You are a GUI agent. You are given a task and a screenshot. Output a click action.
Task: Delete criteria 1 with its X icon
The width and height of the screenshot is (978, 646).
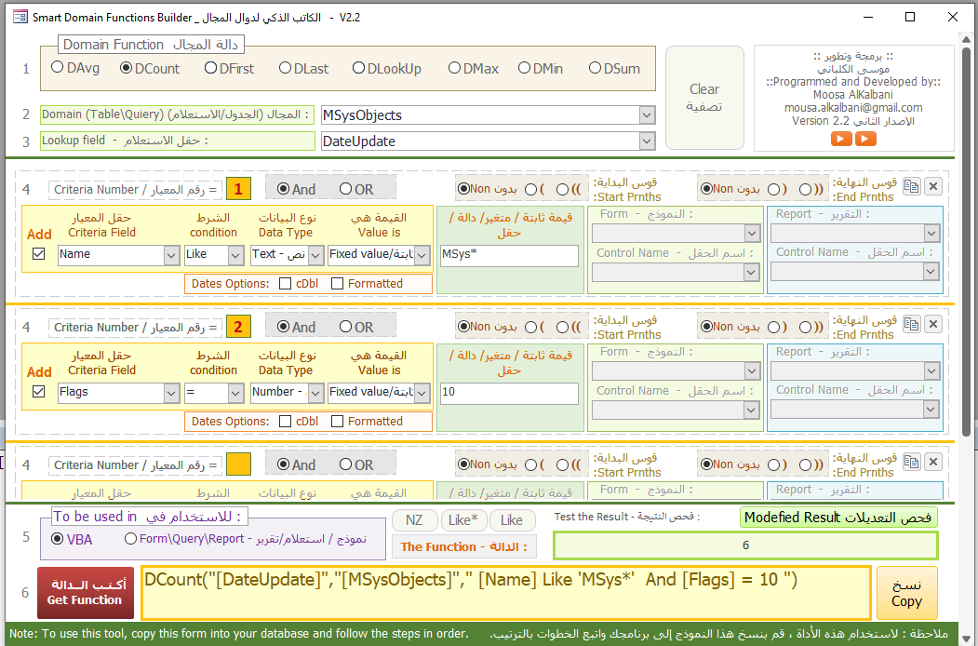tap(932, 186)
